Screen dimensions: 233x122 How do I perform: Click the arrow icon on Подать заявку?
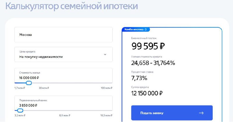pyautogui.click(x=201, y=113)
